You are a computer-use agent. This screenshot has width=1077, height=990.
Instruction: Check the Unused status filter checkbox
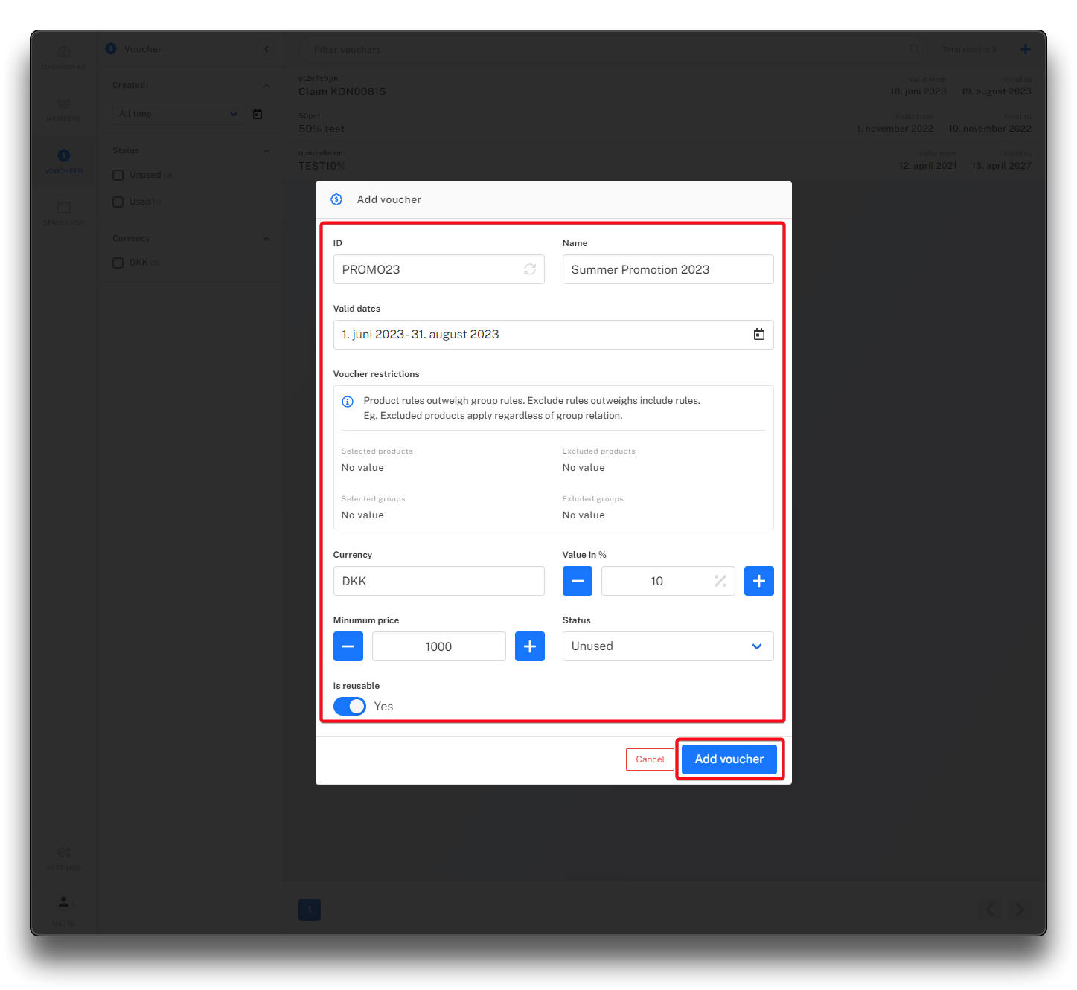pyautogui.click(x=118, y=175)
